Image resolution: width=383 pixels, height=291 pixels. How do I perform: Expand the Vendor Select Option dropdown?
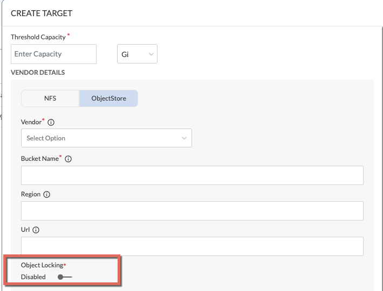(x=106, y=138)
